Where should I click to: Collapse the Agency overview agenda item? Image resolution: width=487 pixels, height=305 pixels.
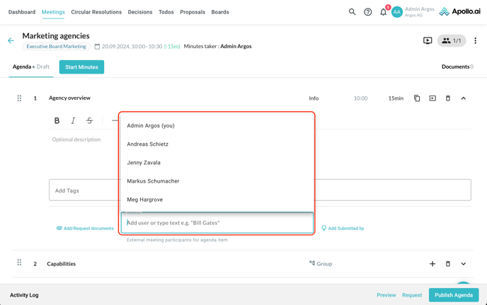[x=464, y=98]
